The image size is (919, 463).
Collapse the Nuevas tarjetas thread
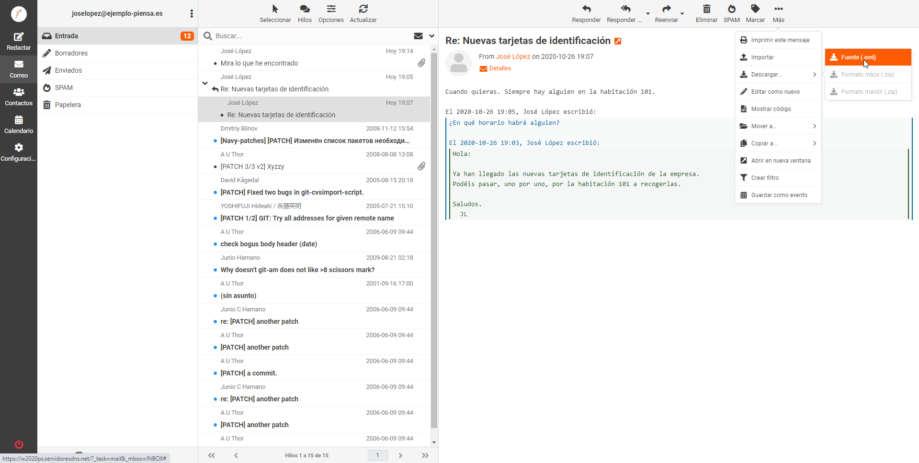click(x=205, y=83)
